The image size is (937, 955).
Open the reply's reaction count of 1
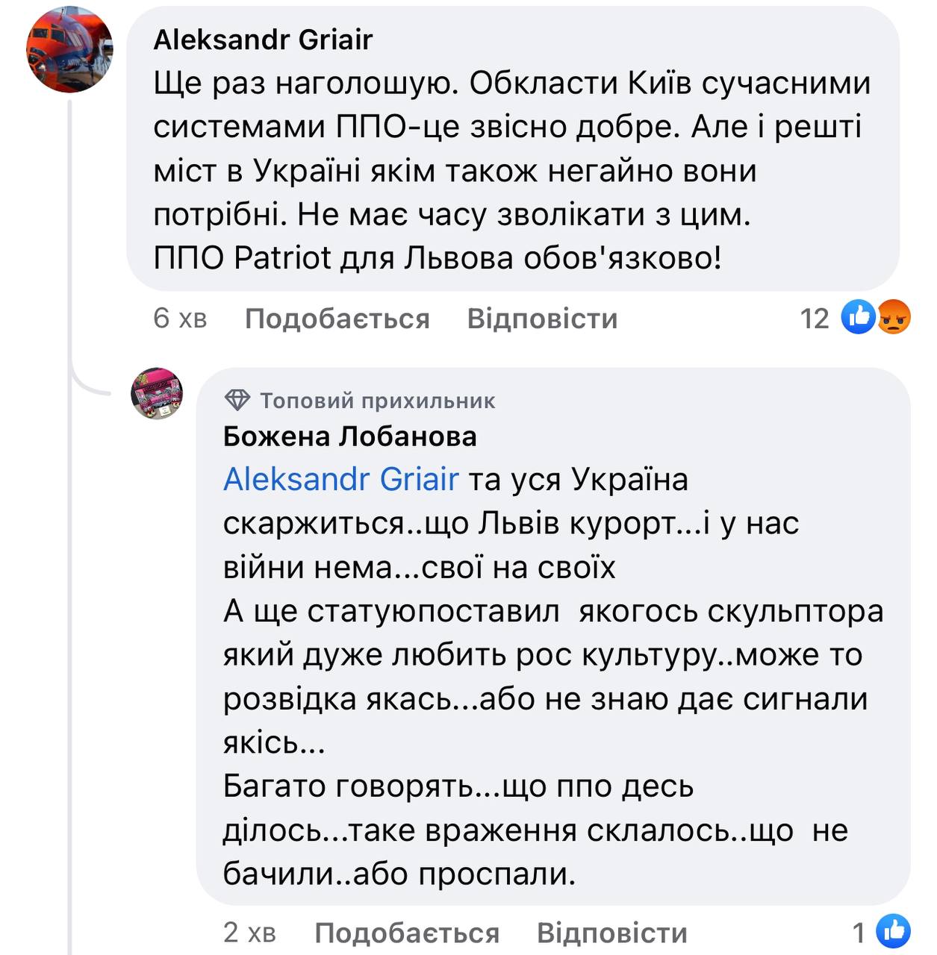pyautogui.click(x=859, y=933)
